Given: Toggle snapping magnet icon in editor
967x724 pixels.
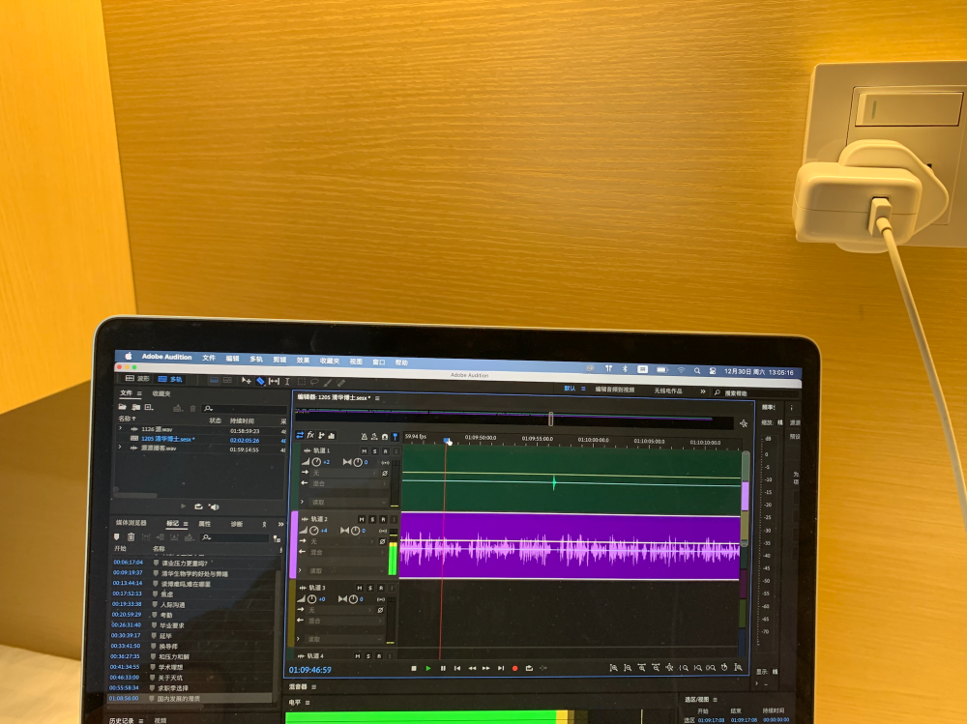Looking at the screenshot, I should click(385, 436).
